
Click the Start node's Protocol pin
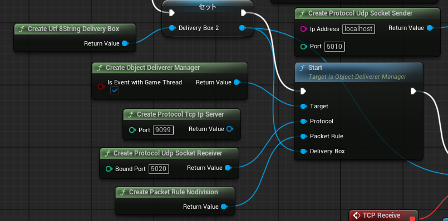[304, 122]
